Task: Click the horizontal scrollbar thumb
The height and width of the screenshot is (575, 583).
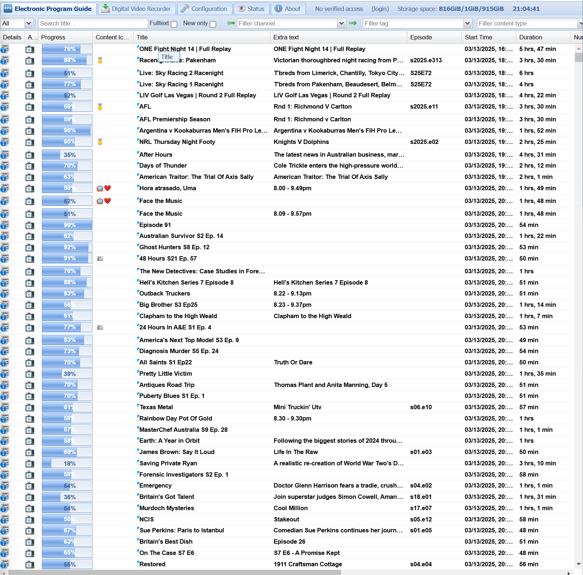Action: (175, 572)
